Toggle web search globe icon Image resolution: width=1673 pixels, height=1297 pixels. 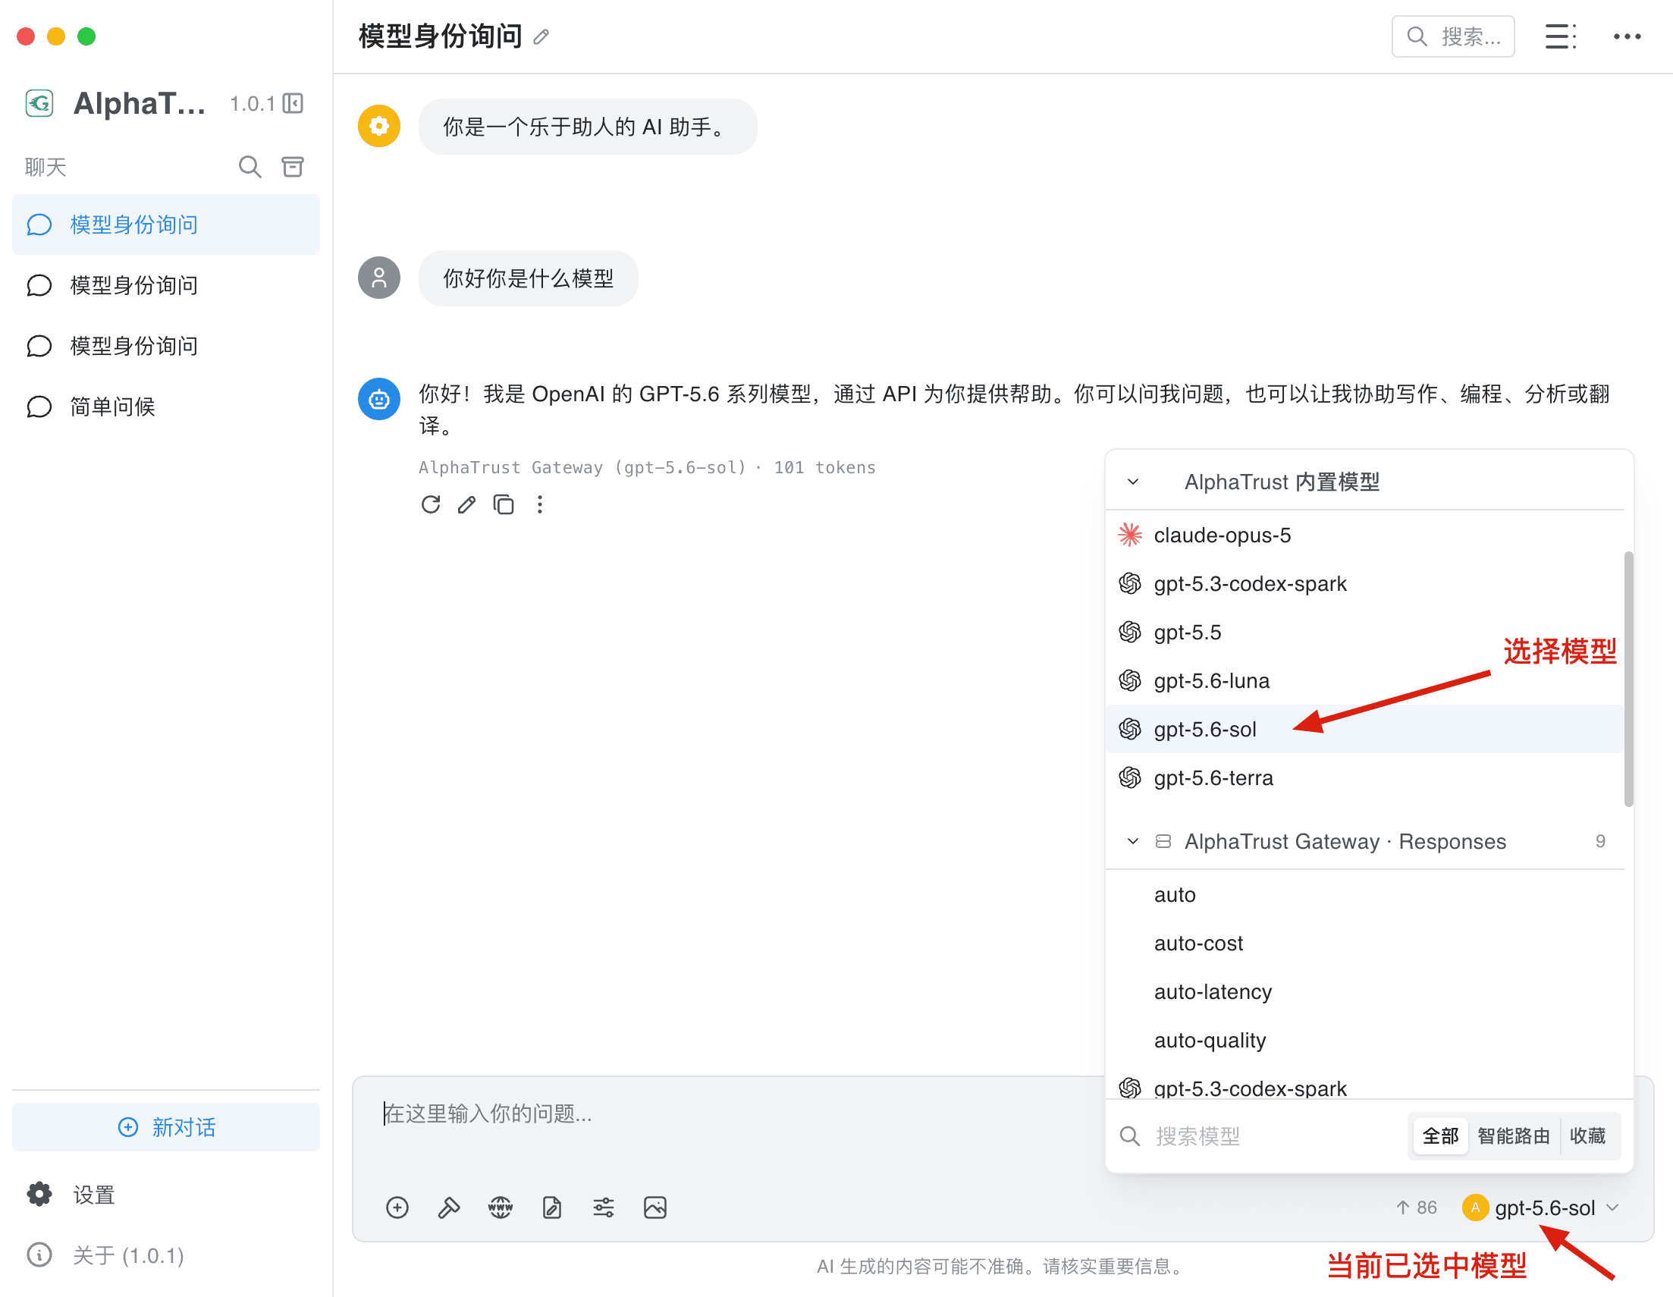501,1207
